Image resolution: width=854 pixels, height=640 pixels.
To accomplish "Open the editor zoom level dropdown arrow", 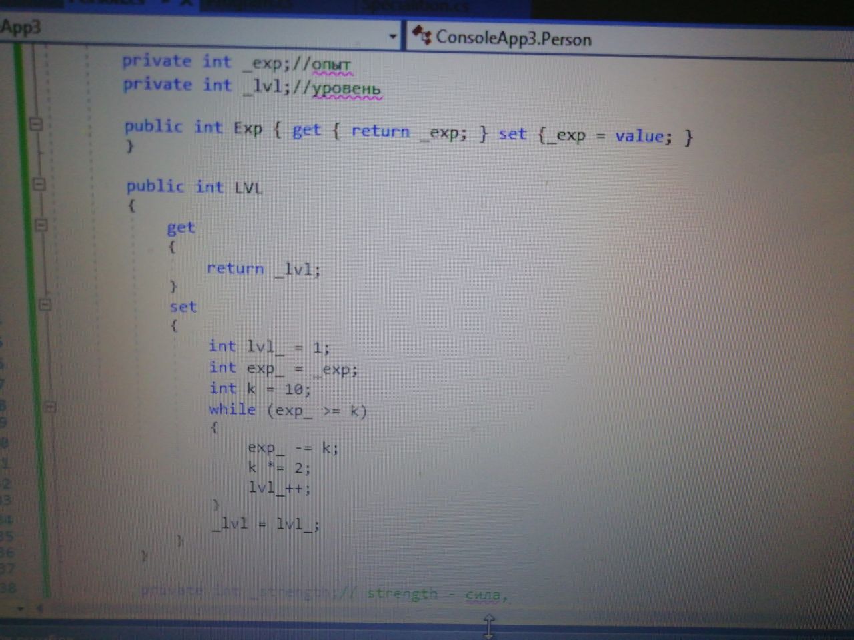I will coord(21,609).
